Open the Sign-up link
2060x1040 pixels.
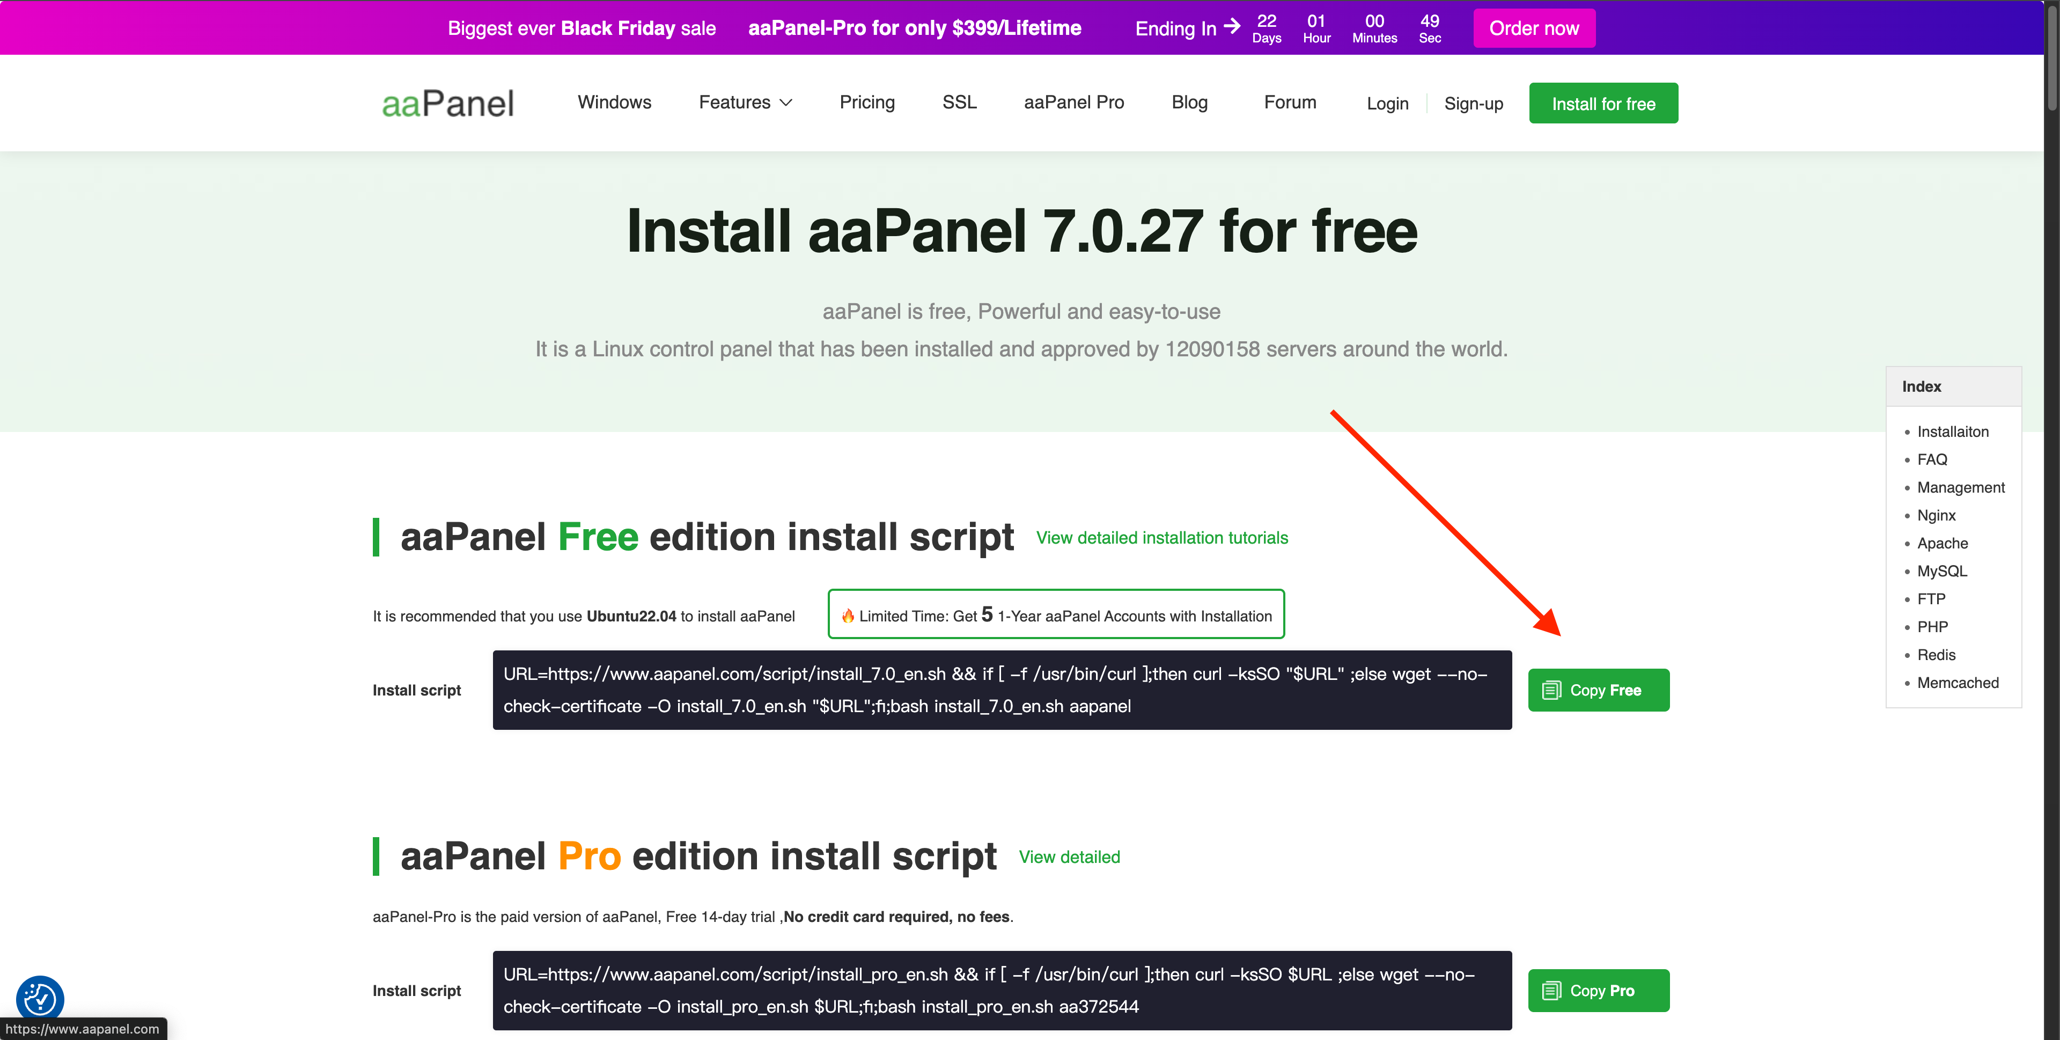tap(1473, 103)
